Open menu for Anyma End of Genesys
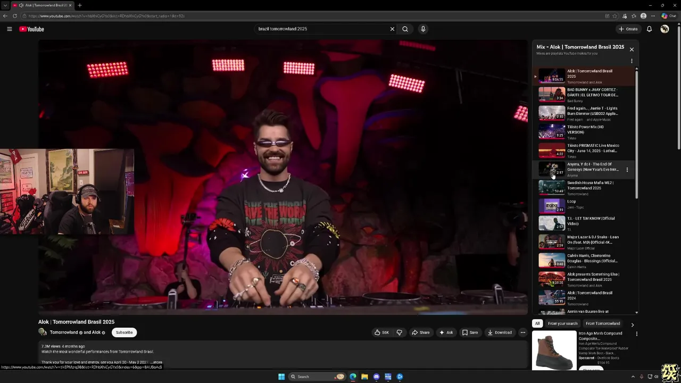This screenshot has width=681, height=383. [x=627, y=170]
